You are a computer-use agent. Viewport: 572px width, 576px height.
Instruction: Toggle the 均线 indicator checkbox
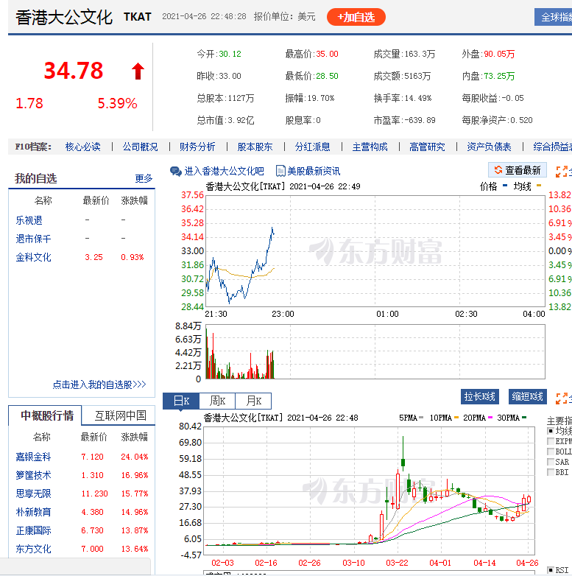tap(551, 431)
